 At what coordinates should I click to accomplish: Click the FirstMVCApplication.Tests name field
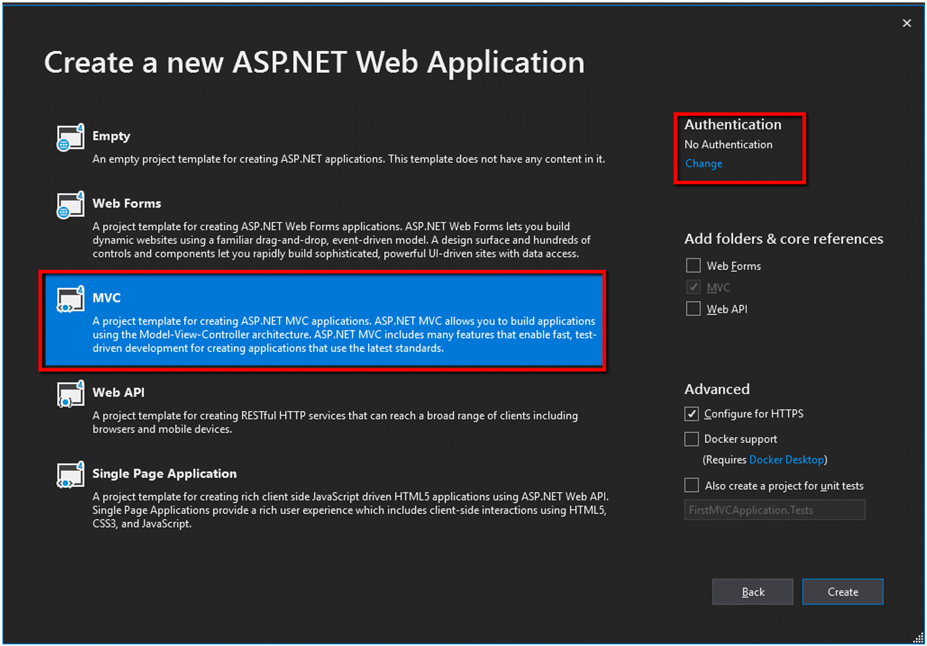774,510
